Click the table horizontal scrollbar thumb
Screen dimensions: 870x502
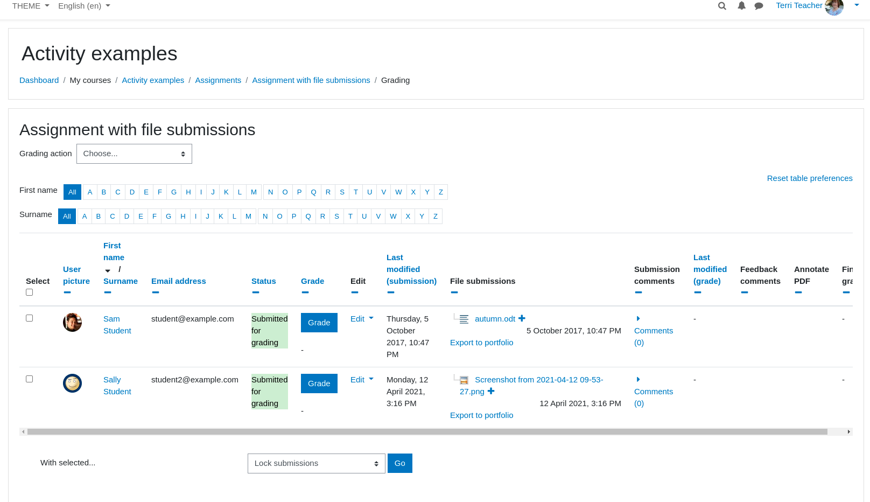pos(427,432)
